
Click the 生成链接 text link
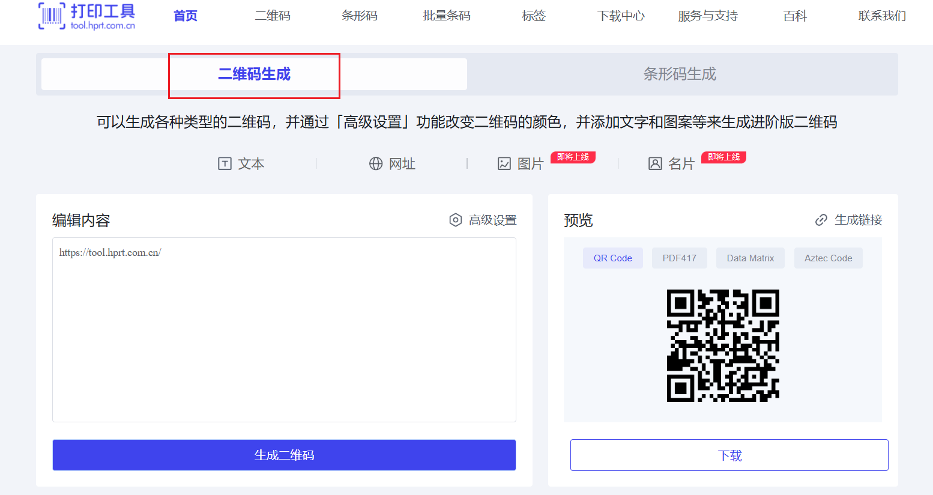[x=859, y=220]
